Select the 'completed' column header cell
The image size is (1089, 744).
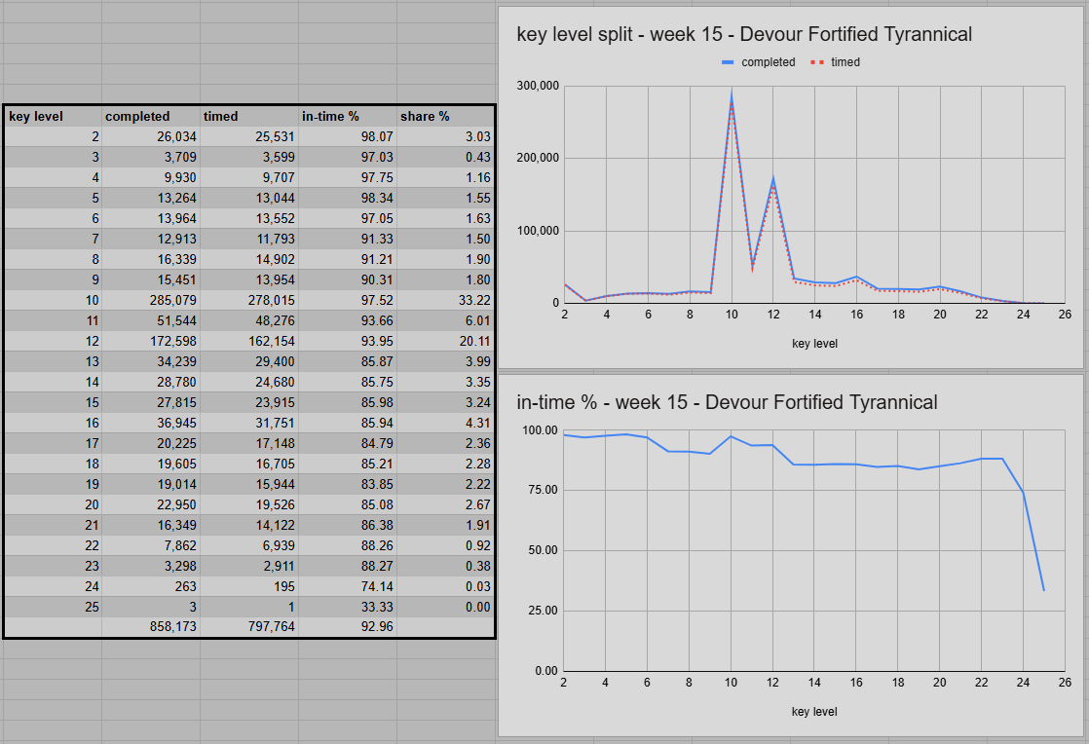151,116
